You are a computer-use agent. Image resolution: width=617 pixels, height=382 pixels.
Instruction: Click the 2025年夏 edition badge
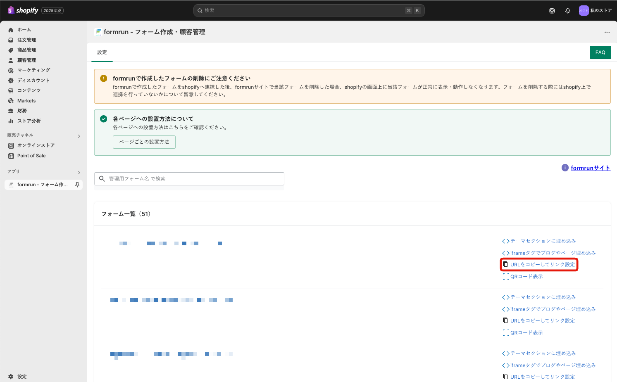[x=52, y=11]
